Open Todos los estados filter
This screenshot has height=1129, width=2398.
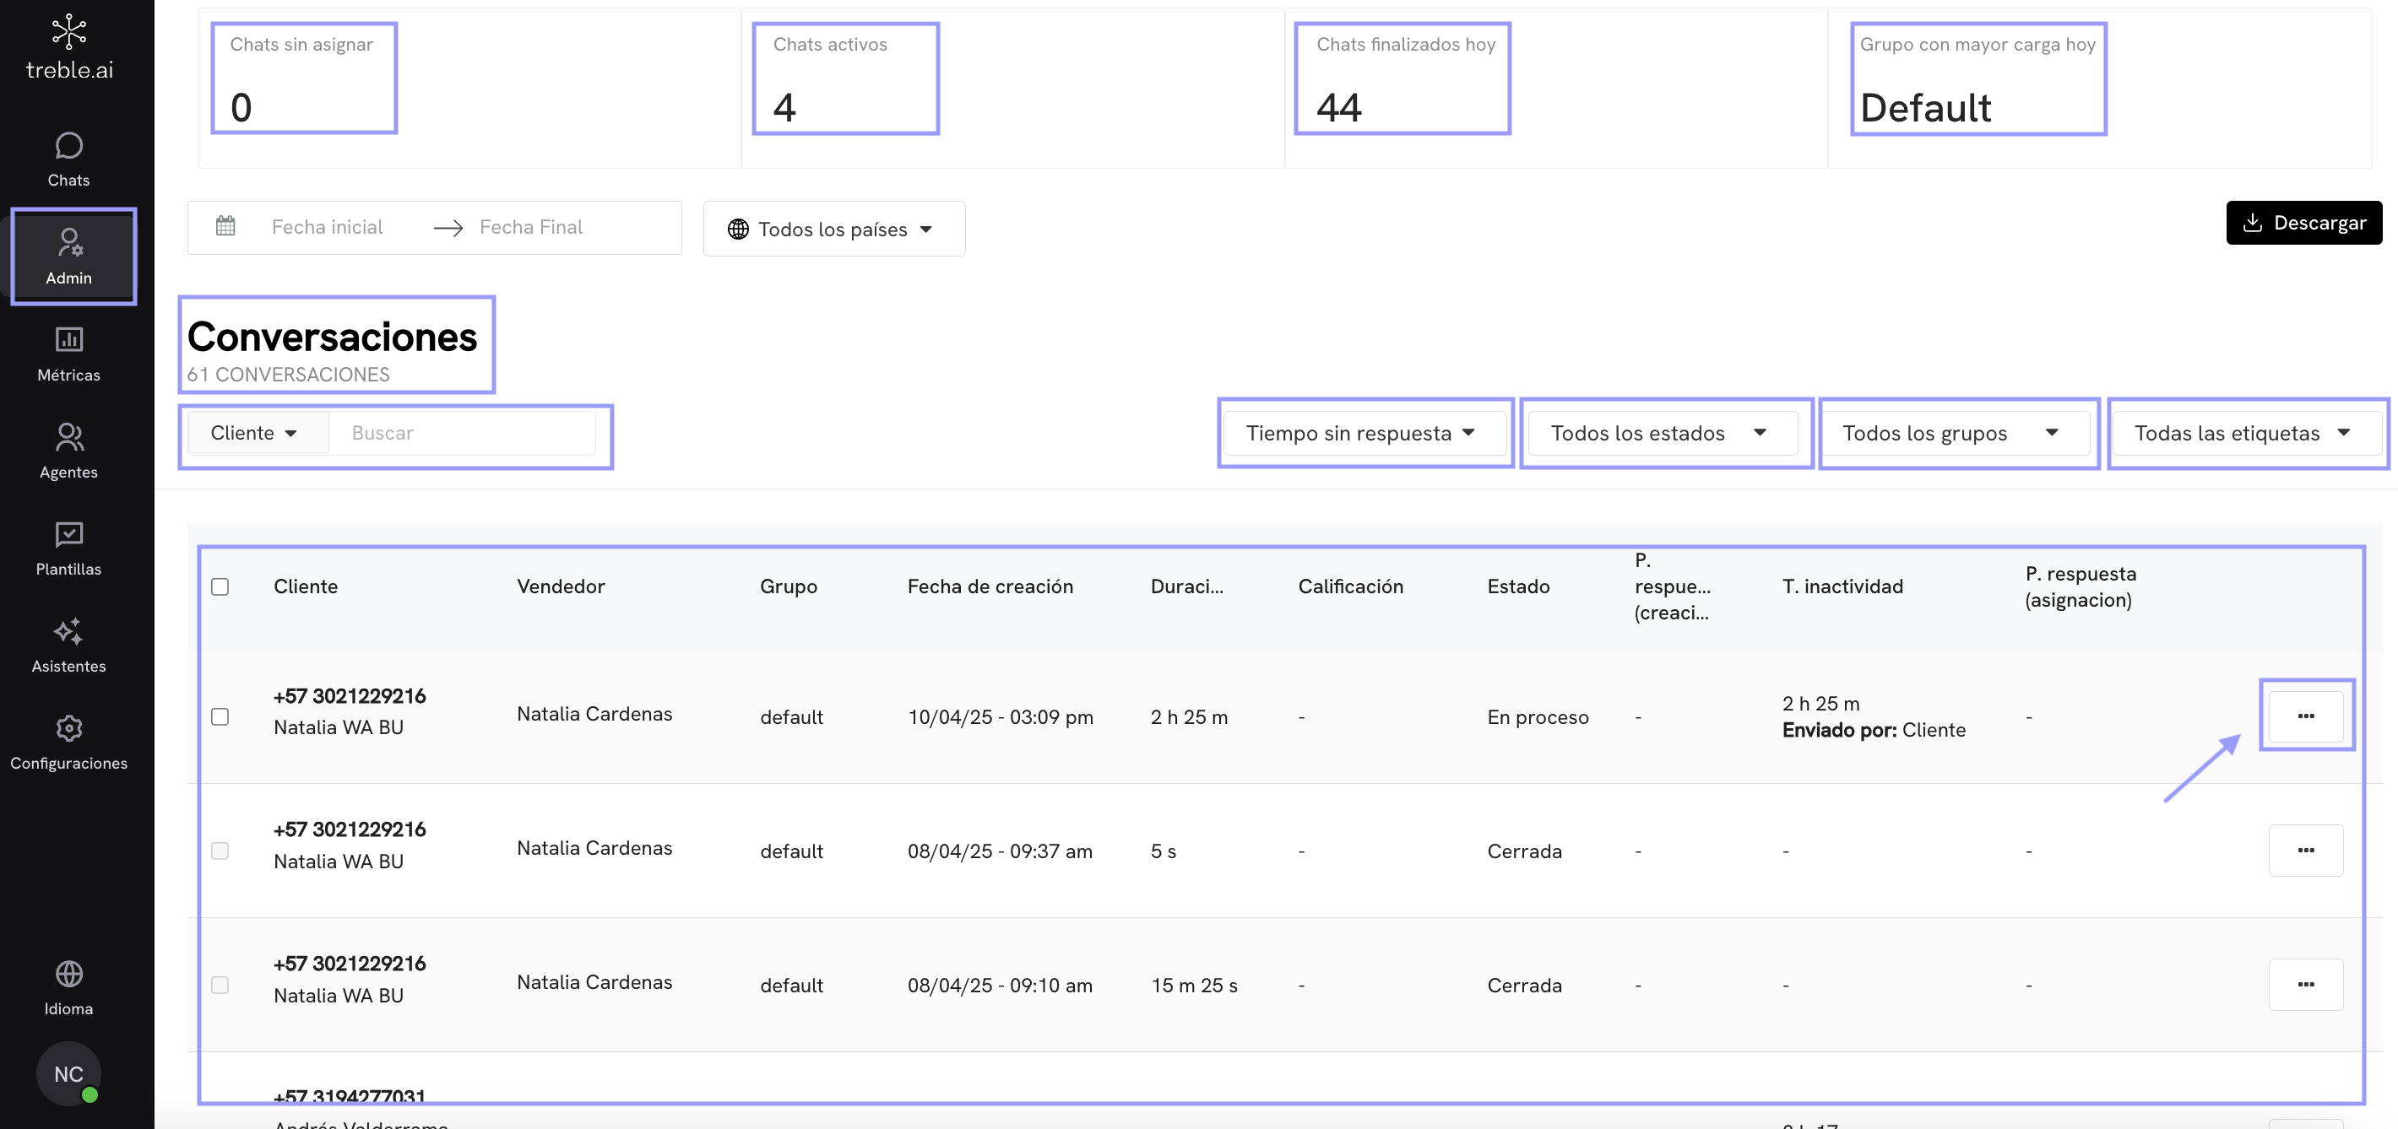1662,432
